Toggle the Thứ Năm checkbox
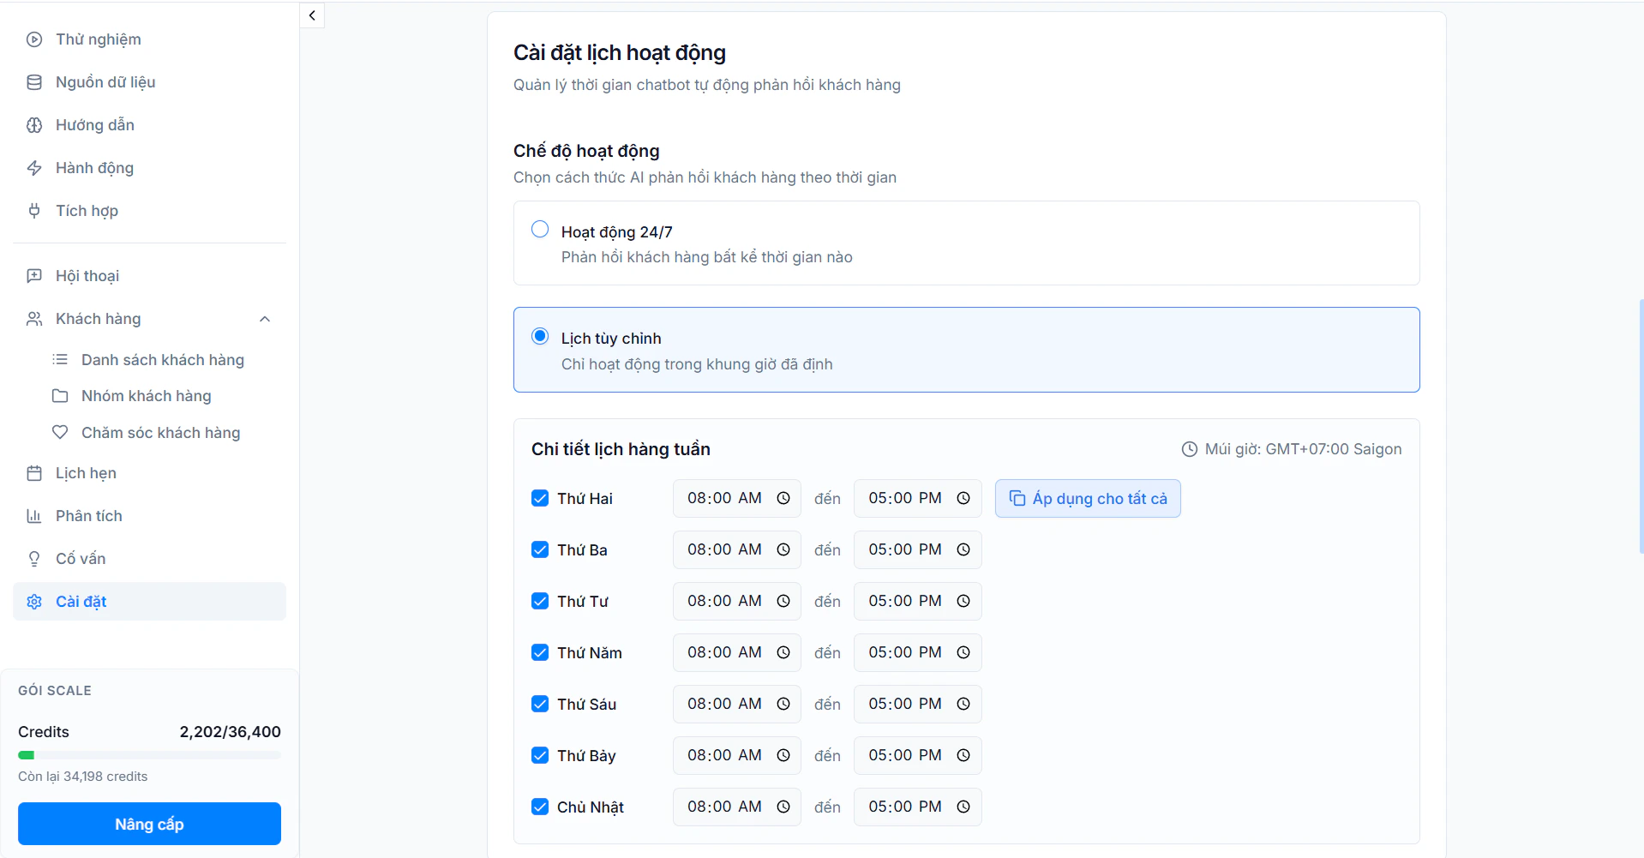The image size is (1644, 858). pyautogui.click(x=540, y=652)
